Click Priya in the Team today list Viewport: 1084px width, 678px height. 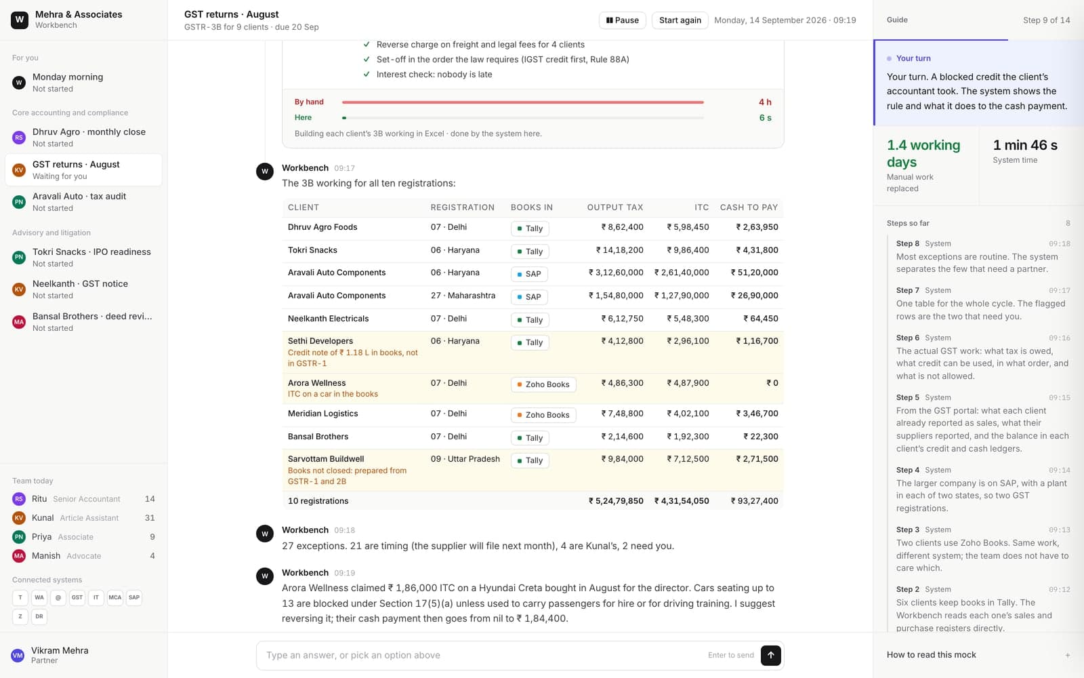(x=83, y=537)
